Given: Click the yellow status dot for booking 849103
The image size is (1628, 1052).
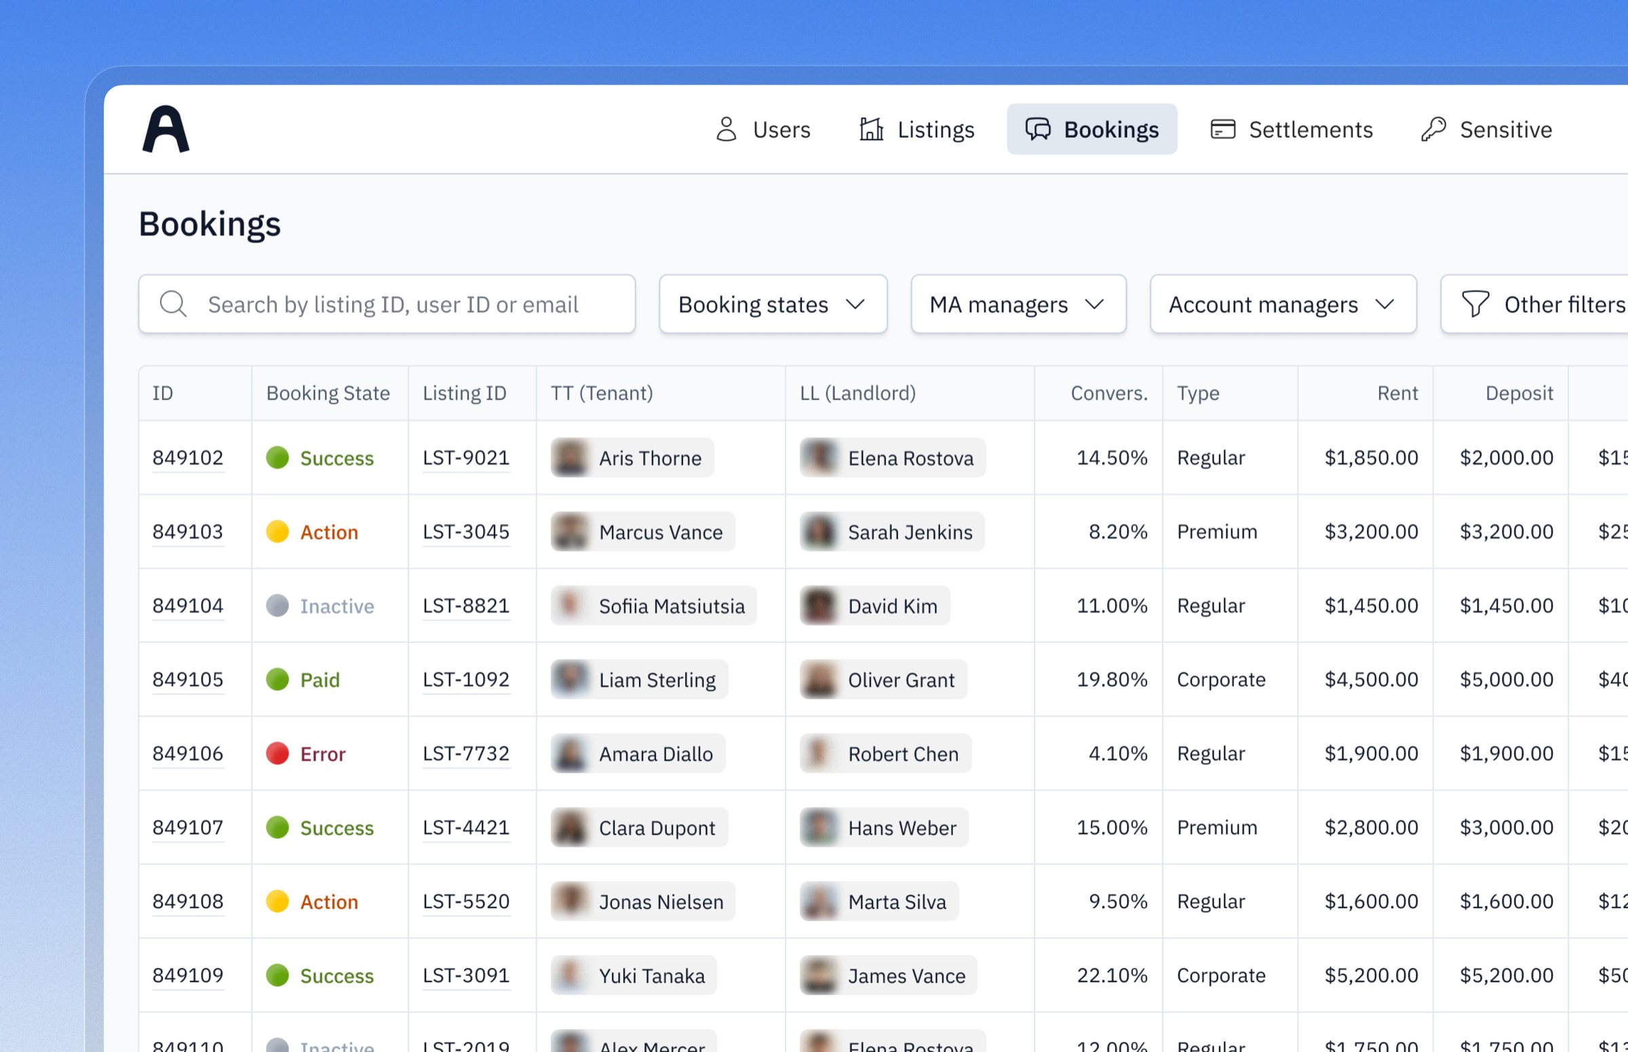Looking at the screenshot, I should tap(277, 532).
